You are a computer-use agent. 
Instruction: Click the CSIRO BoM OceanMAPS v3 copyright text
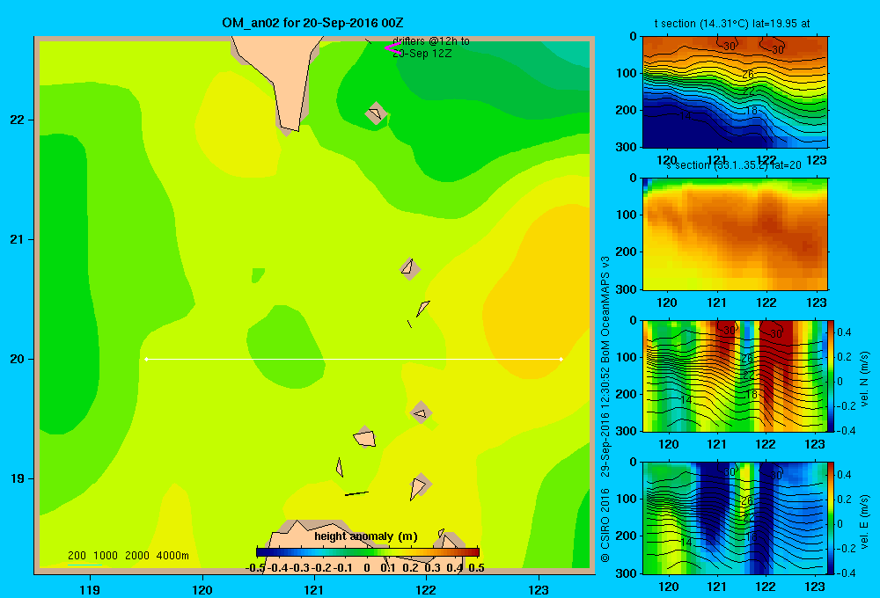605,409
